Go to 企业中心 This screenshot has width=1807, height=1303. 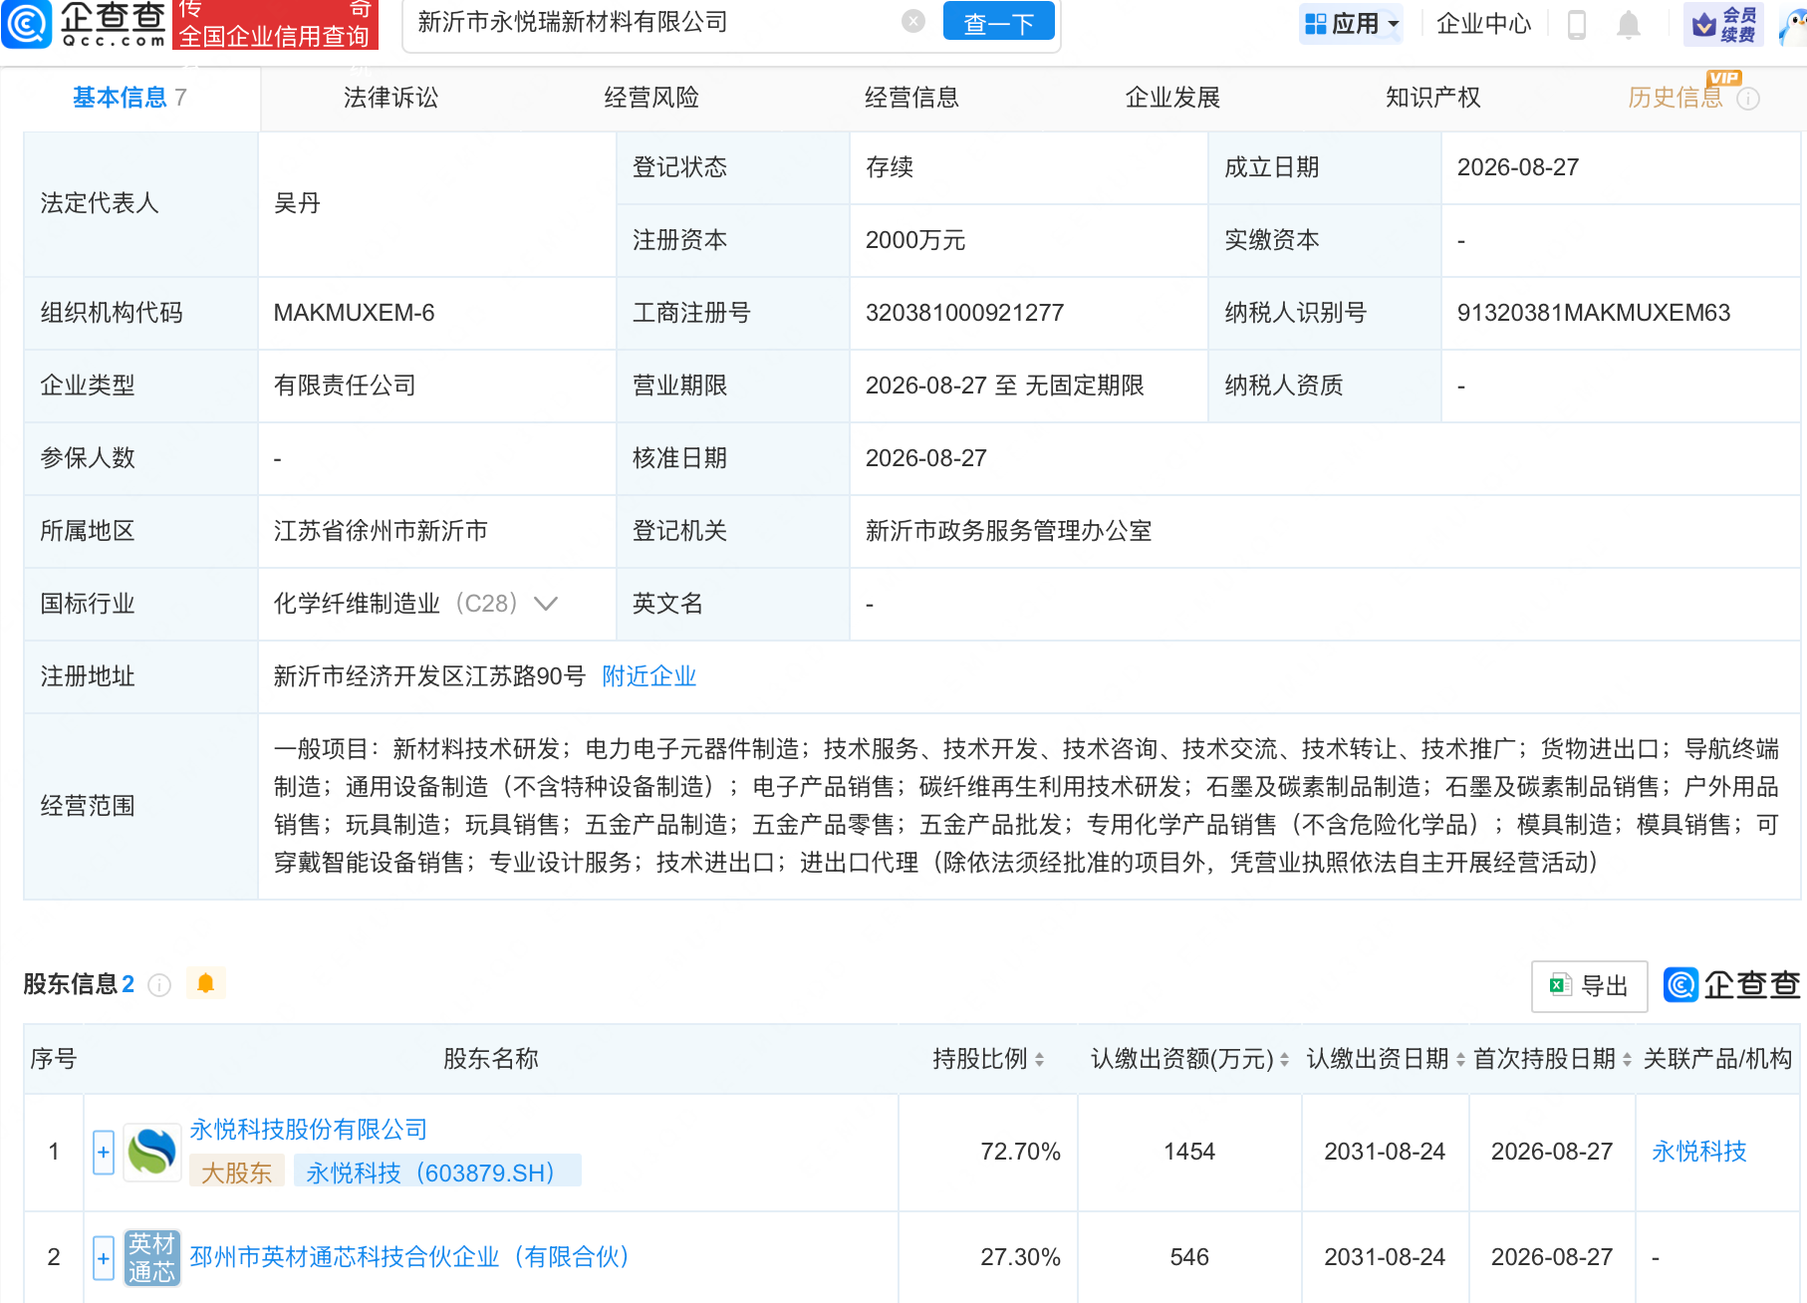(x=1483, y=24)
